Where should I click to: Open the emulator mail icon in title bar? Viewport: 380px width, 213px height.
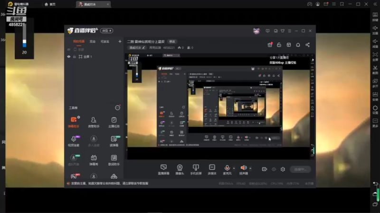[x=326, y=4]
